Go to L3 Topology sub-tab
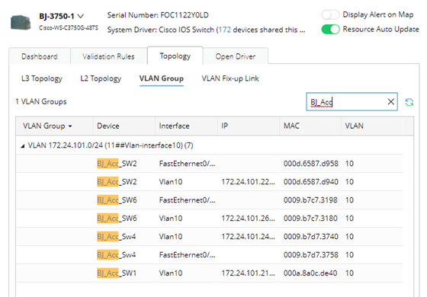Viewport: 427px width, 297px height. [x=42, y=78]
